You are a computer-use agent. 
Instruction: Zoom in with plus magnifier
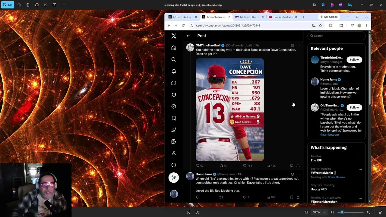(x=369, y=212)
